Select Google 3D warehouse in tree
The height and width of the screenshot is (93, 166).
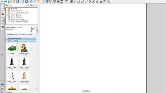(x=18, y=19)
